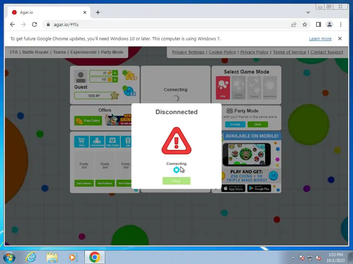The image size is (353, 264).
Task: Click the address bar URL field
Action: pyautogui.click(x=167, y=24)
